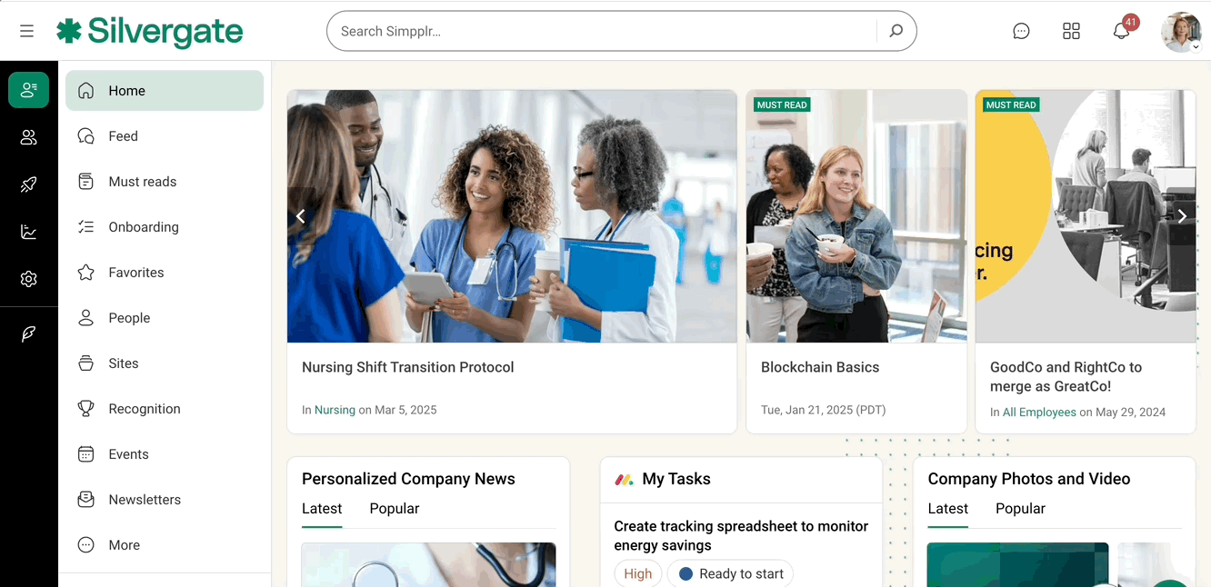Viewport: 1211px width, 587px height.
Task: Select Popular tab in Company Photos and Video
Action: [1020, 509]
